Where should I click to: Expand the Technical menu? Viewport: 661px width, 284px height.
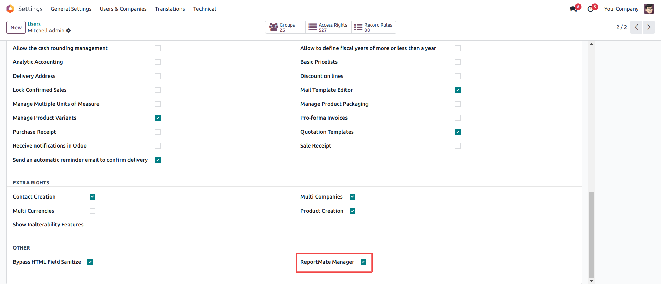[204, 9]
